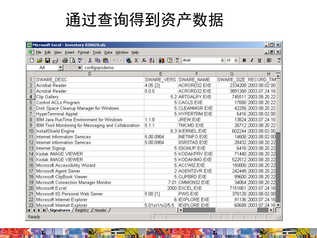The image size is (317, 238).
Task: Select column G header
Action: tap(232, 74)
